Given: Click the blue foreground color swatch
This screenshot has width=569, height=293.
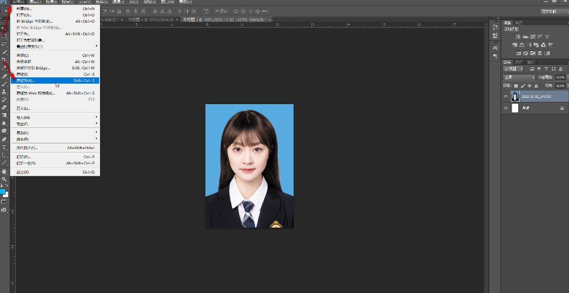Looking at the screenshot, I should click(x=3, y=192).
